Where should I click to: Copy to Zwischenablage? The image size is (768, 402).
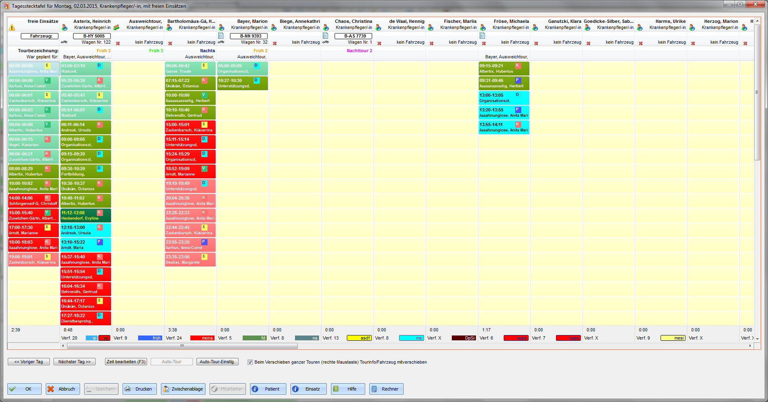(x=183, y=389)
